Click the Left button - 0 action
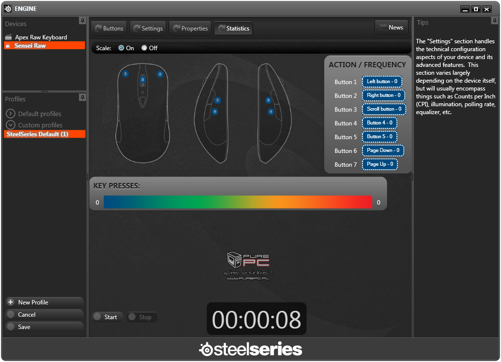Screen dimensions: 501x362 [382, 81]
